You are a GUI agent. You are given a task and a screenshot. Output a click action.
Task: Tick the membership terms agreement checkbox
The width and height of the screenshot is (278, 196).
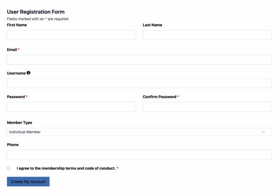8,168
